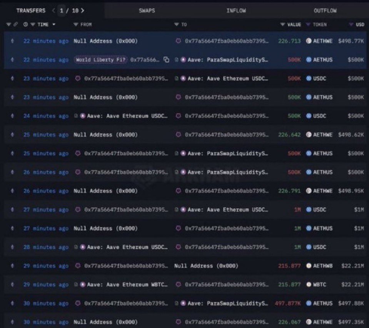Go to the next transfers page
Screen dimensions: 369x328
click(83, 11)
